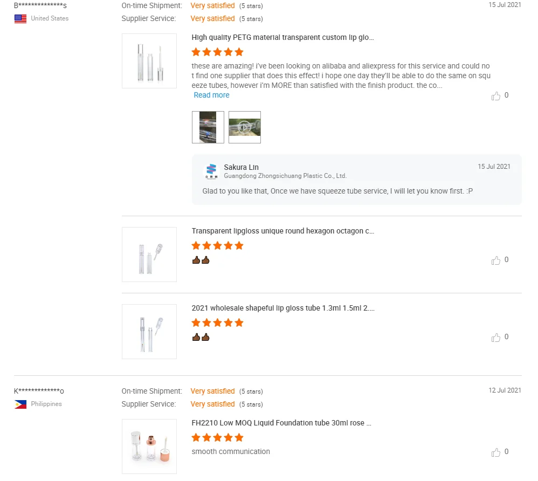Screen dimensions: 538x481
Task: Open the High quality PETG material product title
Action: pos(282,37)
